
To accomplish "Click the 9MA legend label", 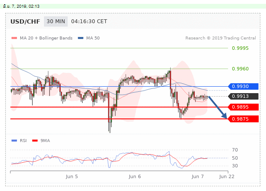I will point(45,140).
